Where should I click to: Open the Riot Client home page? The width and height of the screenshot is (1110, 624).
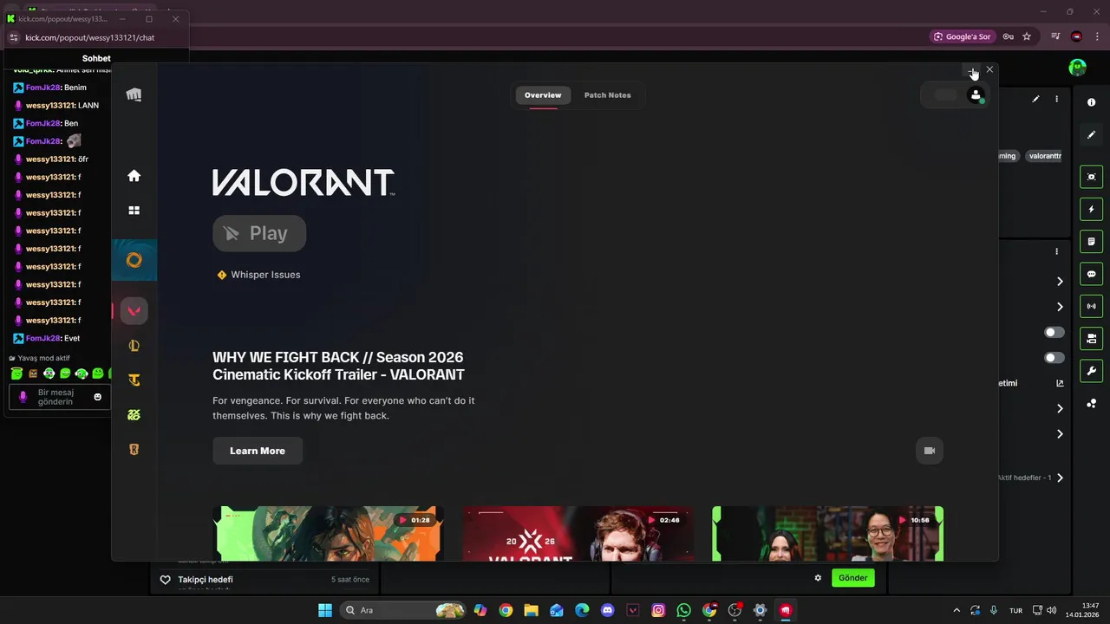coord(134,176)
